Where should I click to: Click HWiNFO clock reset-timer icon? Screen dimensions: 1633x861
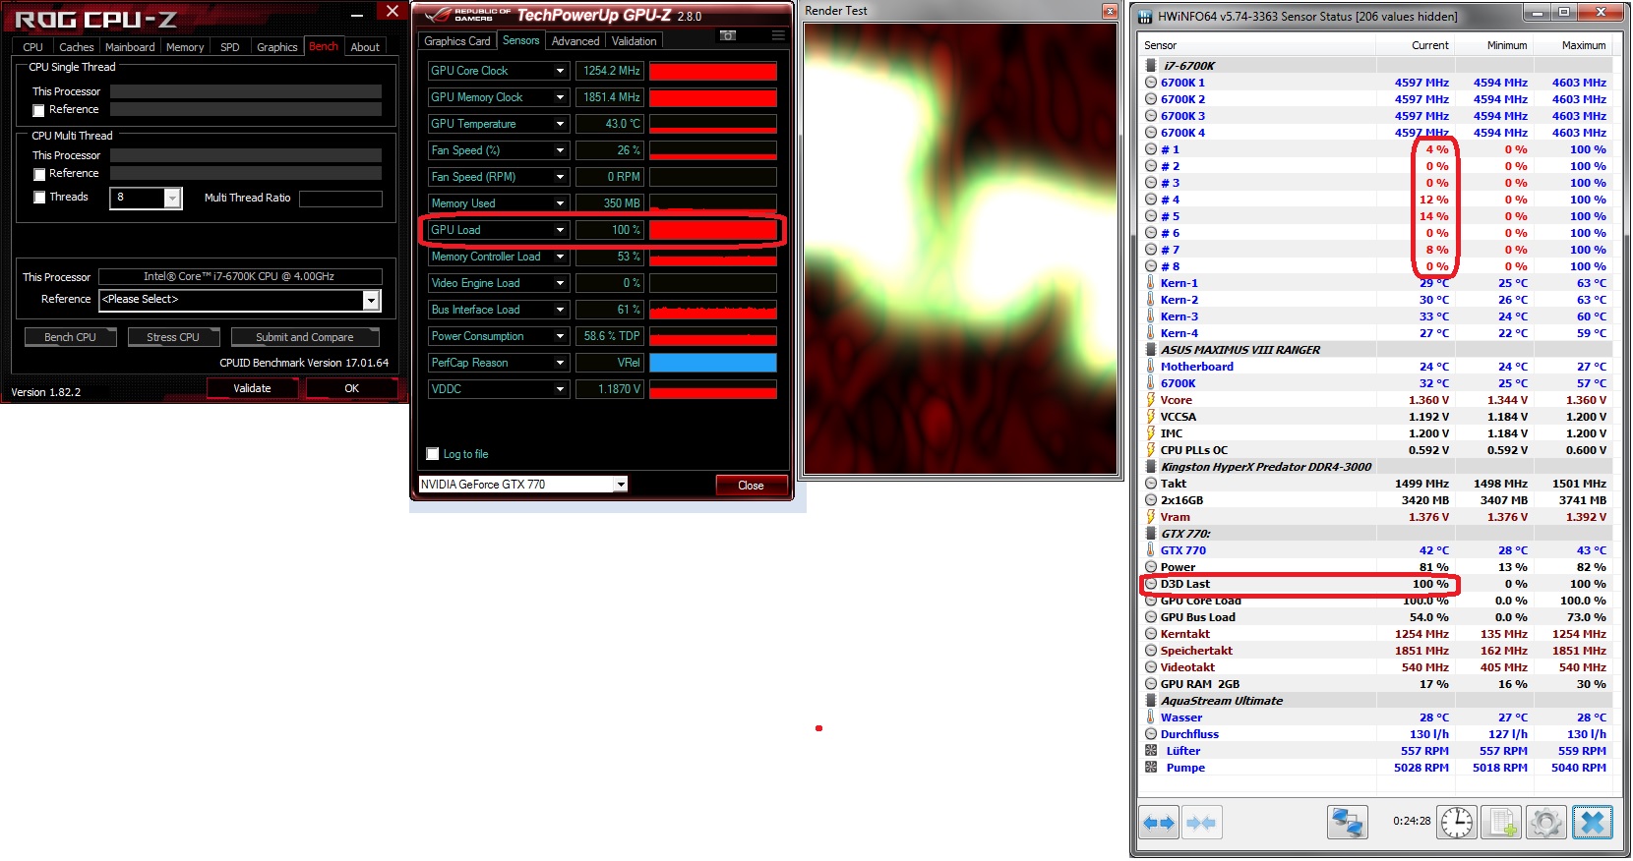(1456, 823)
